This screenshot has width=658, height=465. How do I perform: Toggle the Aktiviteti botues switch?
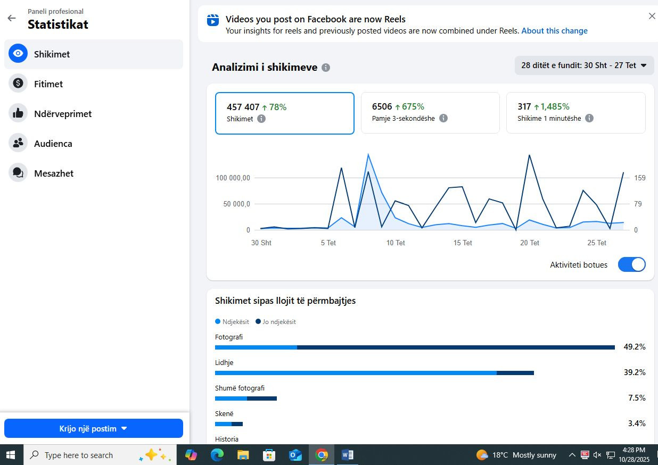631,264
